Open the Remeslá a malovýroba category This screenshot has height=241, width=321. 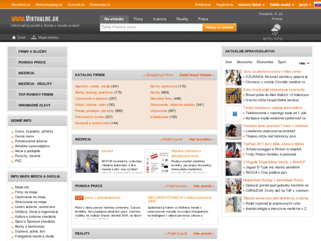coord(92,123)
